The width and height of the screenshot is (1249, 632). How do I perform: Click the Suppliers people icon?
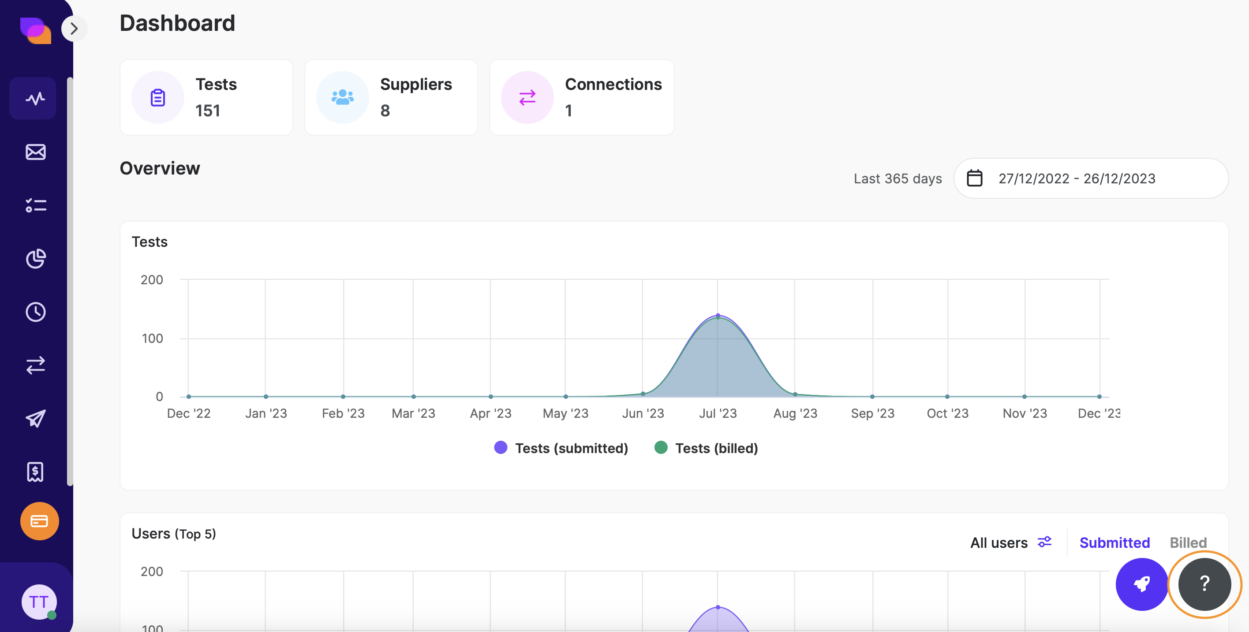[x=342, y=97]
